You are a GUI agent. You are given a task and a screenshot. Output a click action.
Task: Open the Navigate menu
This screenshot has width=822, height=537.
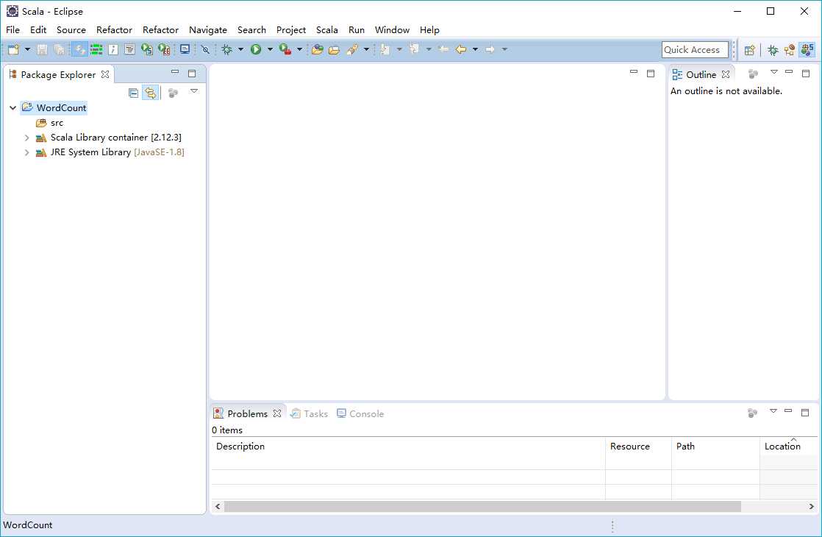[208, 30]
